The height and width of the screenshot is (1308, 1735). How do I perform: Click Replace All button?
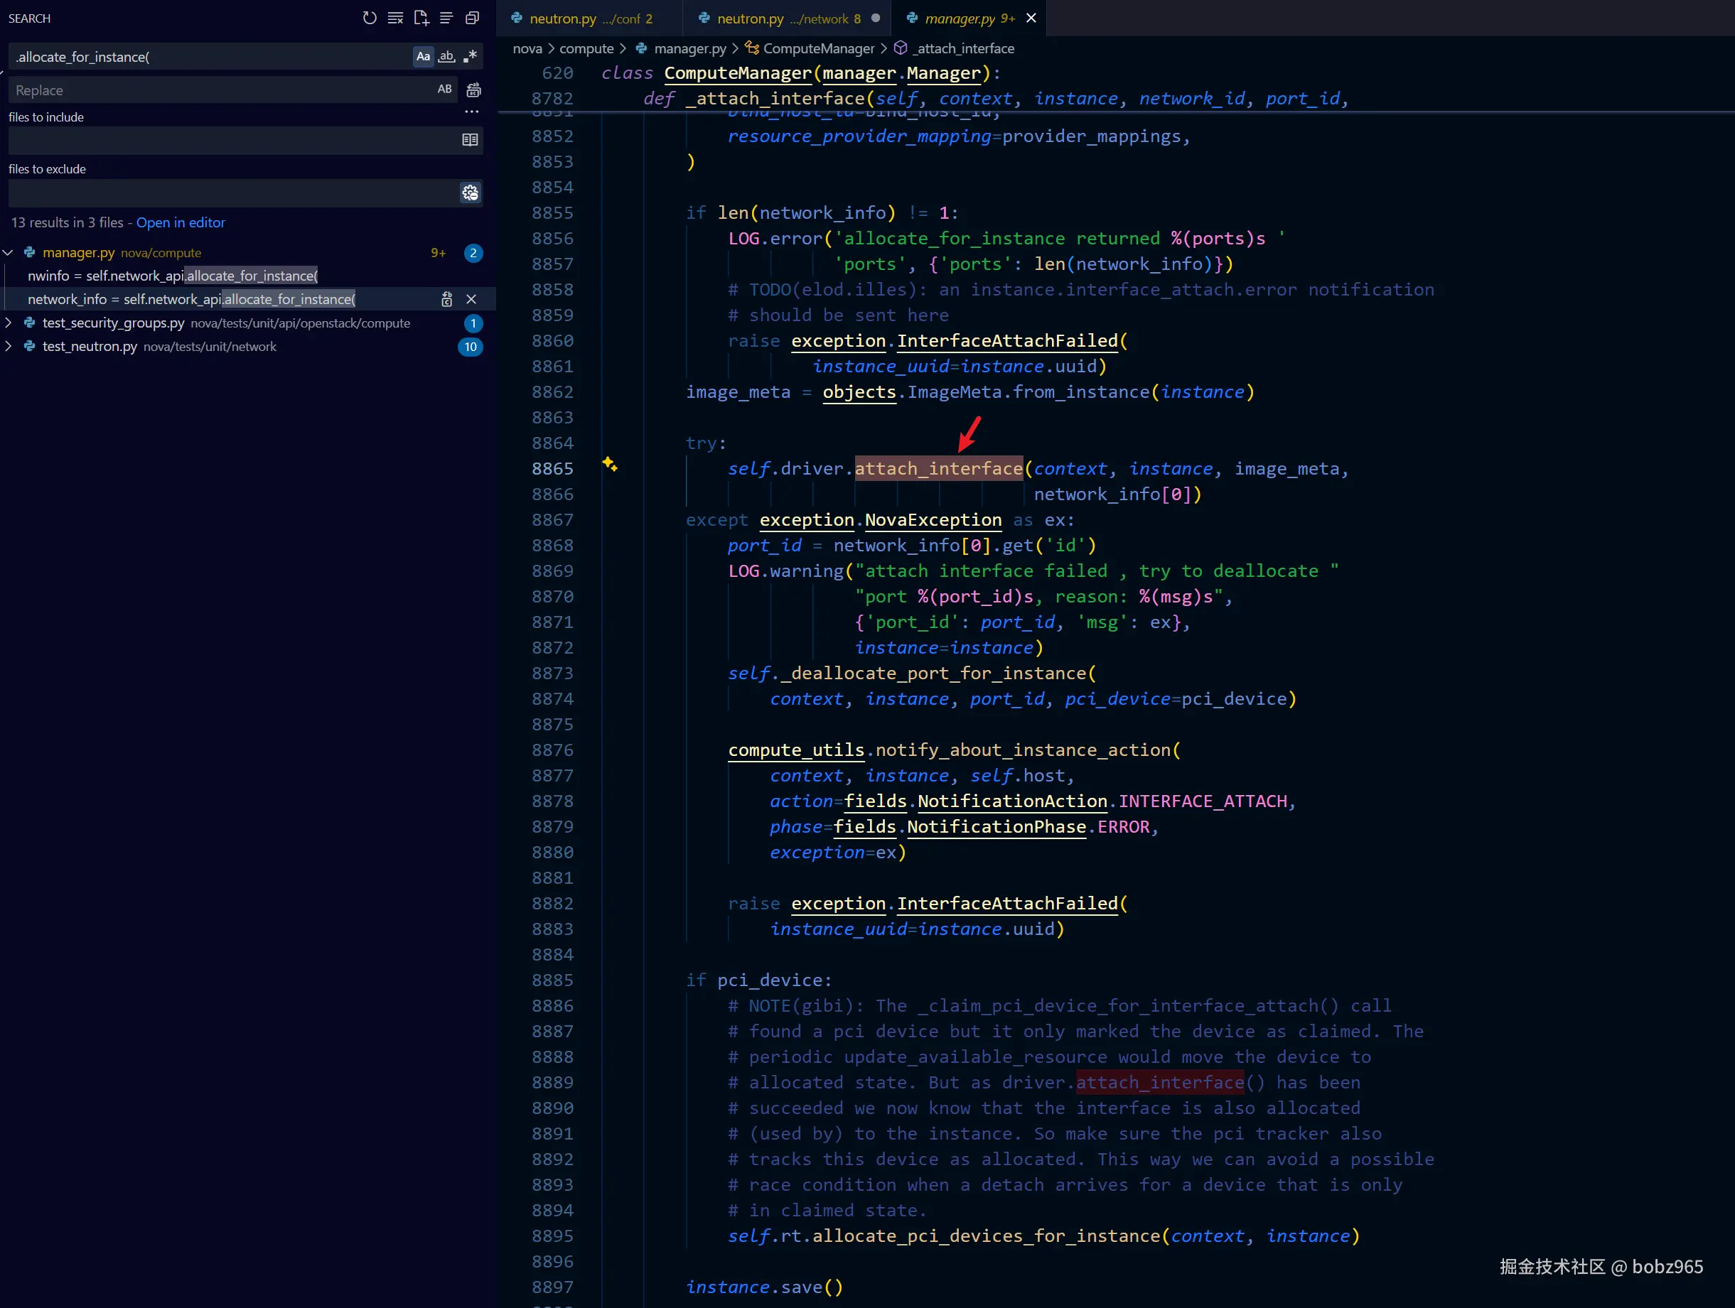click(473, 90)
